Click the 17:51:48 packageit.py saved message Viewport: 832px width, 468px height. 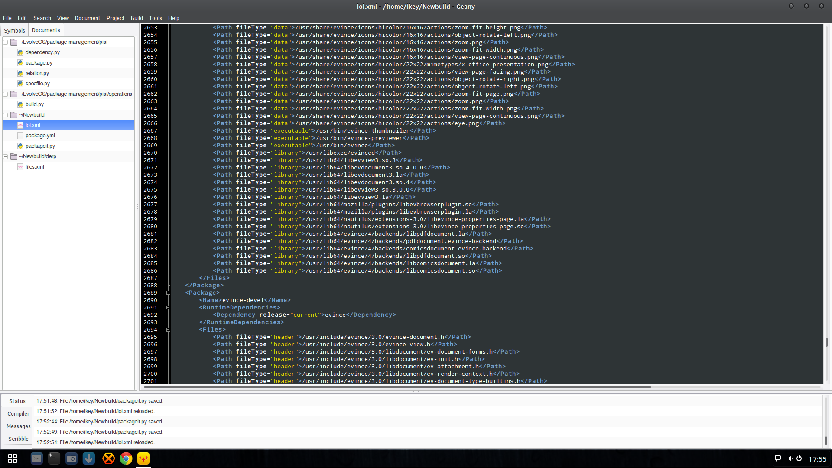coord(100,401)
